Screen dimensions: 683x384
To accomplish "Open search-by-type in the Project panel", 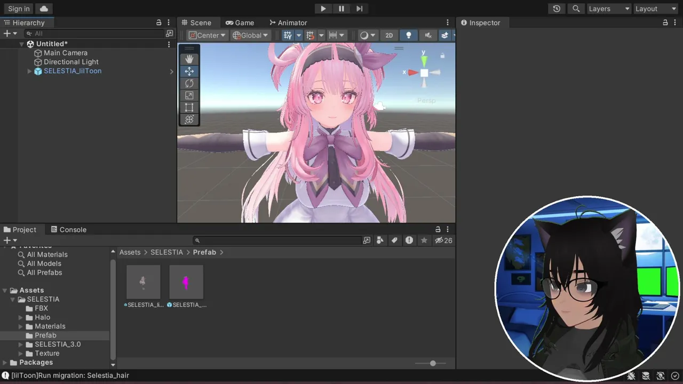I will [x=380, y=241].
